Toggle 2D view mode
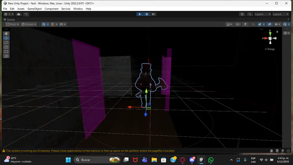The image size is (293, 165). [238, 24]
